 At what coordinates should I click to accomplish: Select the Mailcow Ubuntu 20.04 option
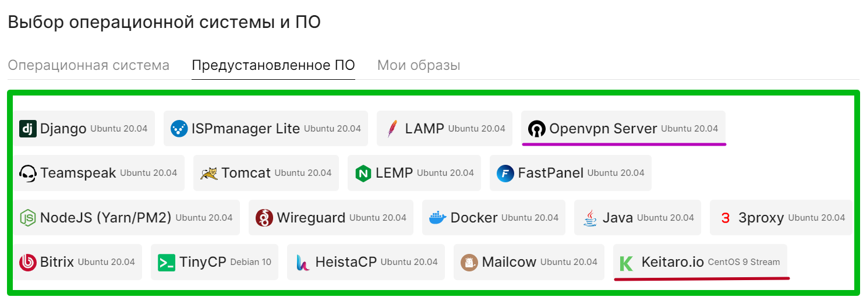pos(529,262)
